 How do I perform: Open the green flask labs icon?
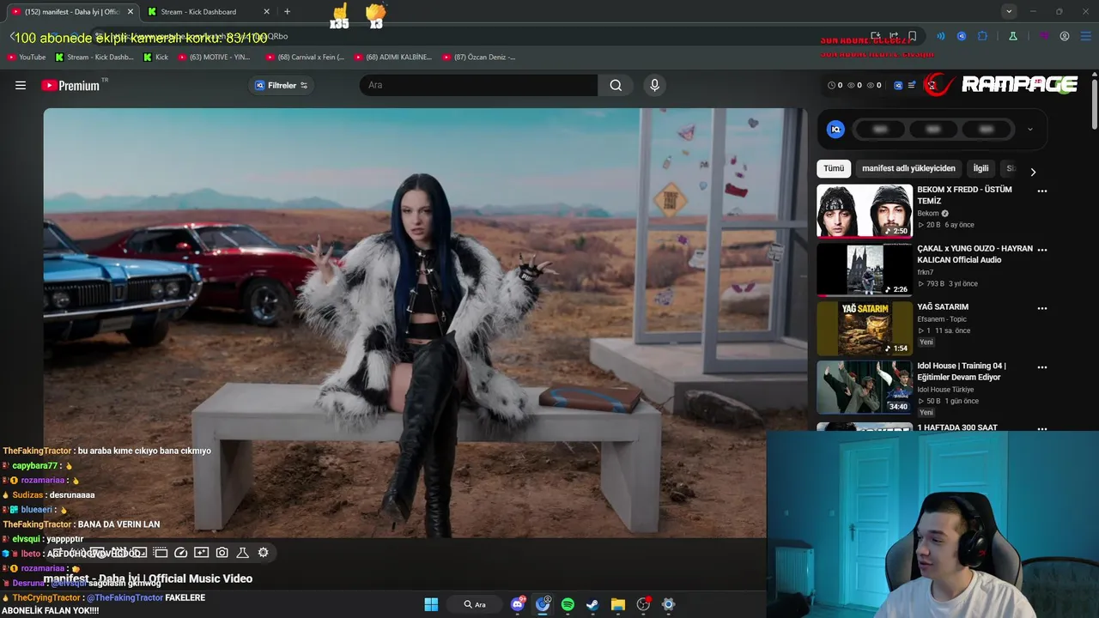(x=1013, y=36)
